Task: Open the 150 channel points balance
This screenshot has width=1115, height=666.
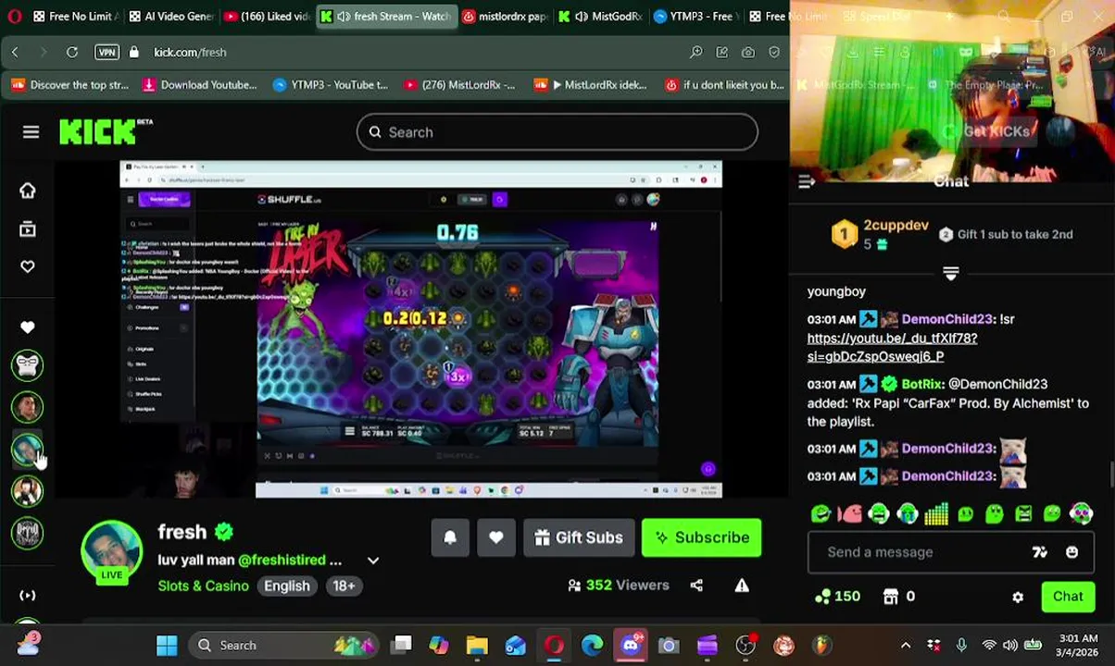Action: 837,597
